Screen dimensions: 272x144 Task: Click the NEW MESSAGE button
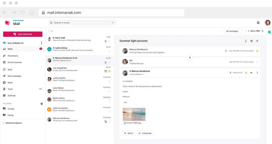click(x=23, y=34)
